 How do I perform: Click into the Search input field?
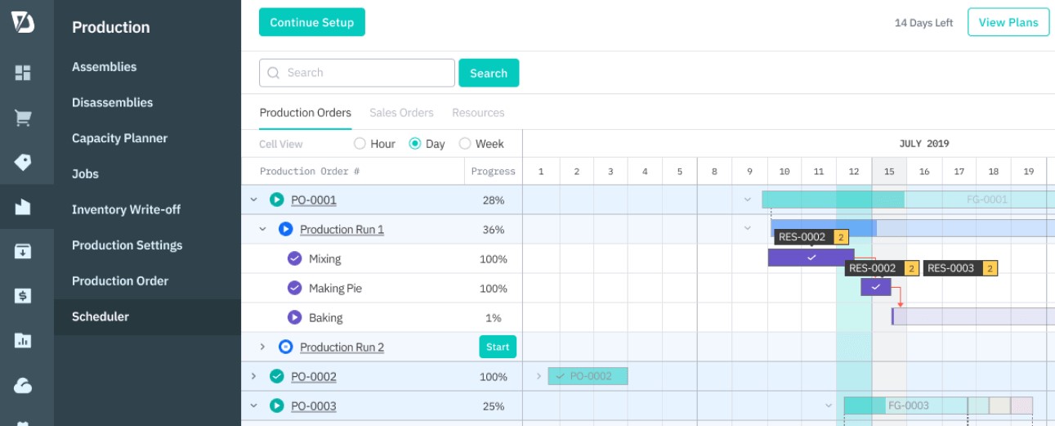point(357,73)
